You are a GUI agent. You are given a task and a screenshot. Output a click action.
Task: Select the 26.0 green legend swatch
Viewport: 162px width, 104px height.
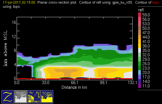(x=140, y=64)
